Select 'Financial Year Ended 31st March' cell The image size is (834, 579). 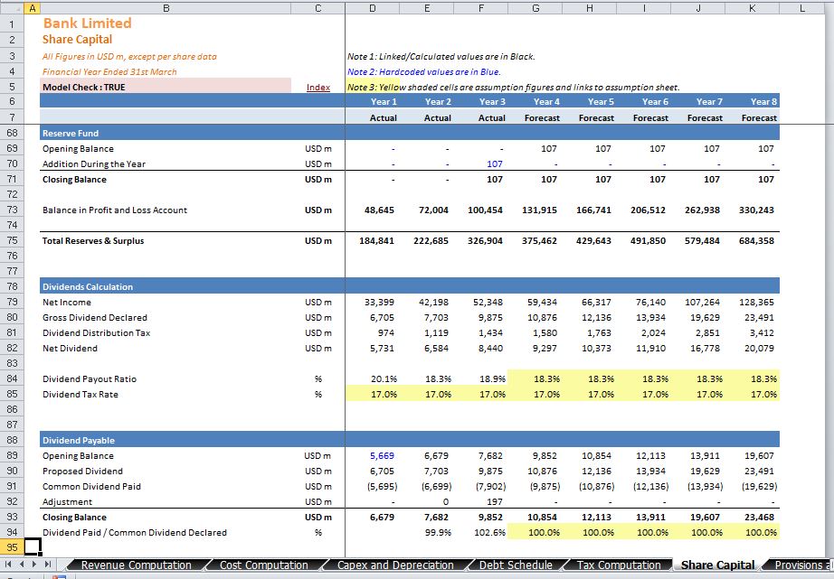click(x=109, y=71)
